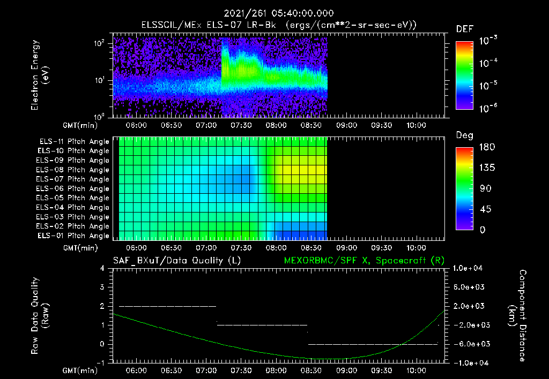Click the ELS-01 Pitch Angle row label
This screenshot has width=549, height=379.
(x=73, y=236)
